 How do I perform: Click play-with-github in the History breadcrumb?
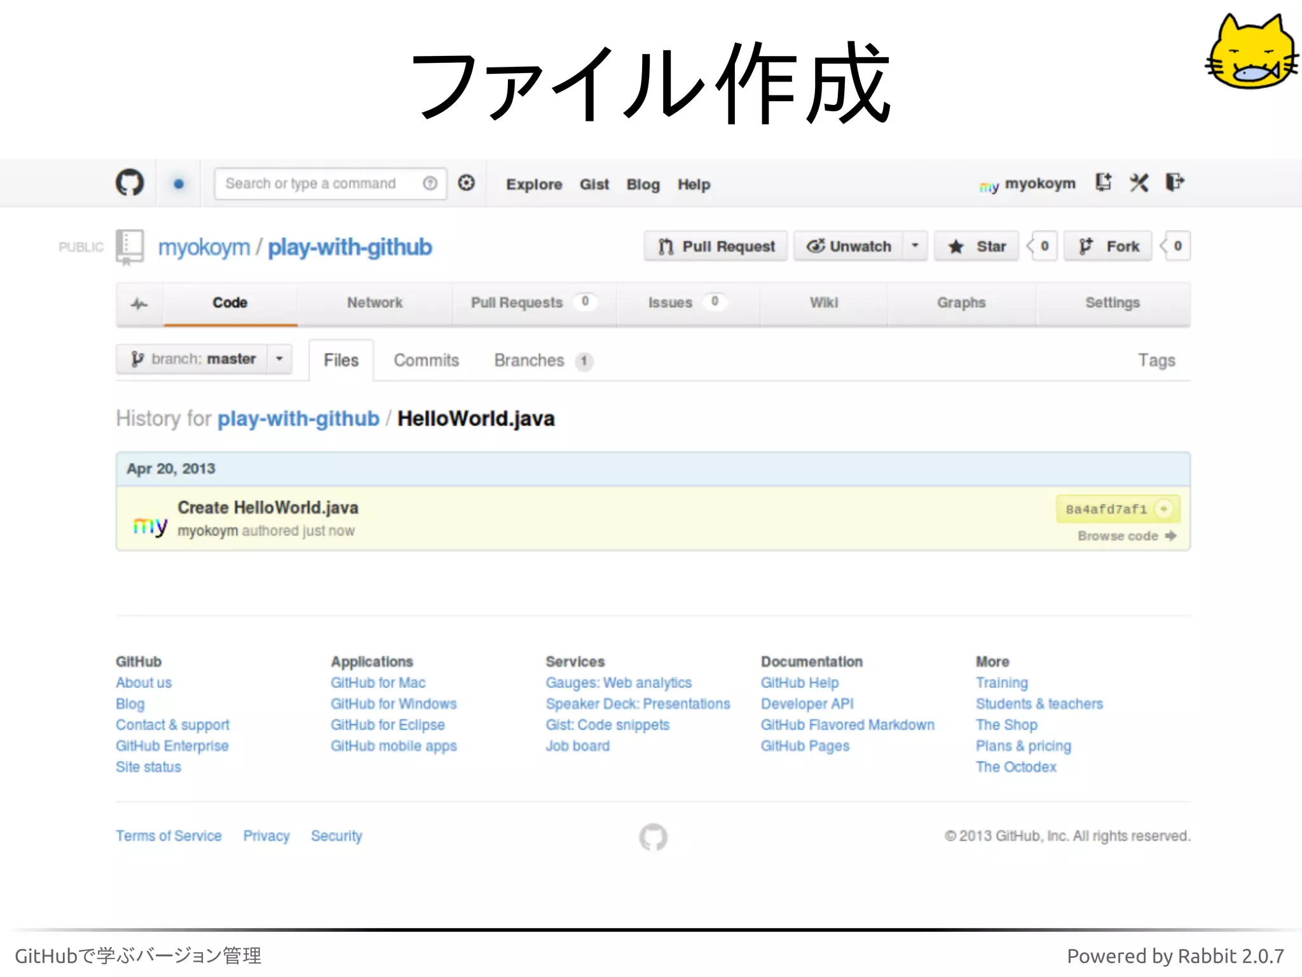click(298, 419)
